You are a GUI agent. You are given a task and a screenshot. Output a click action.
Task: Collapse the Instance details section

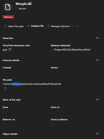point(97,60)
